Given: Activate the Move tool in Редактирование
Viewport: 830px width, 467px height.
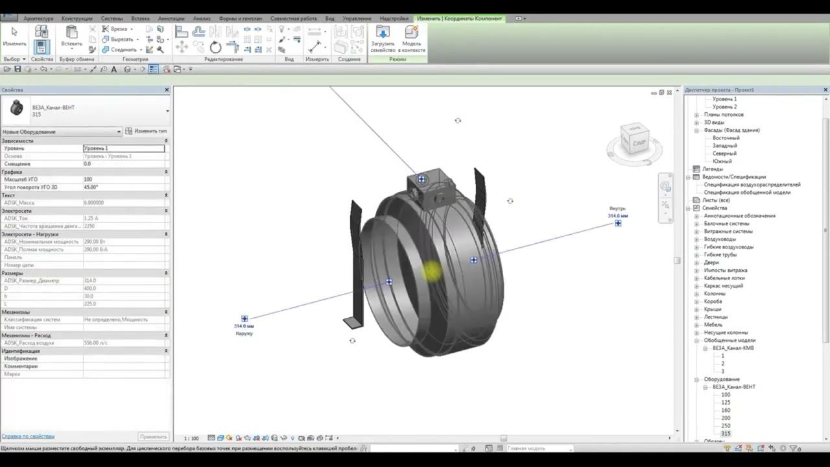Looking at the screenshot, I should pos(182,47).
